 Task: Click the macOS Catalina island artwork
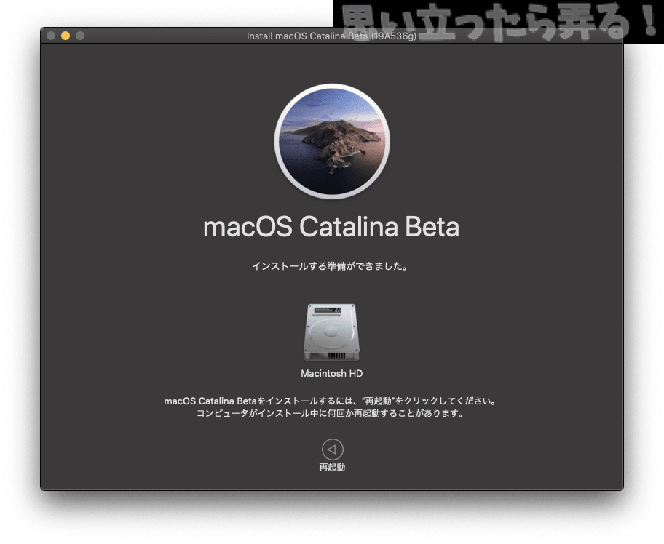coord(332,141)
